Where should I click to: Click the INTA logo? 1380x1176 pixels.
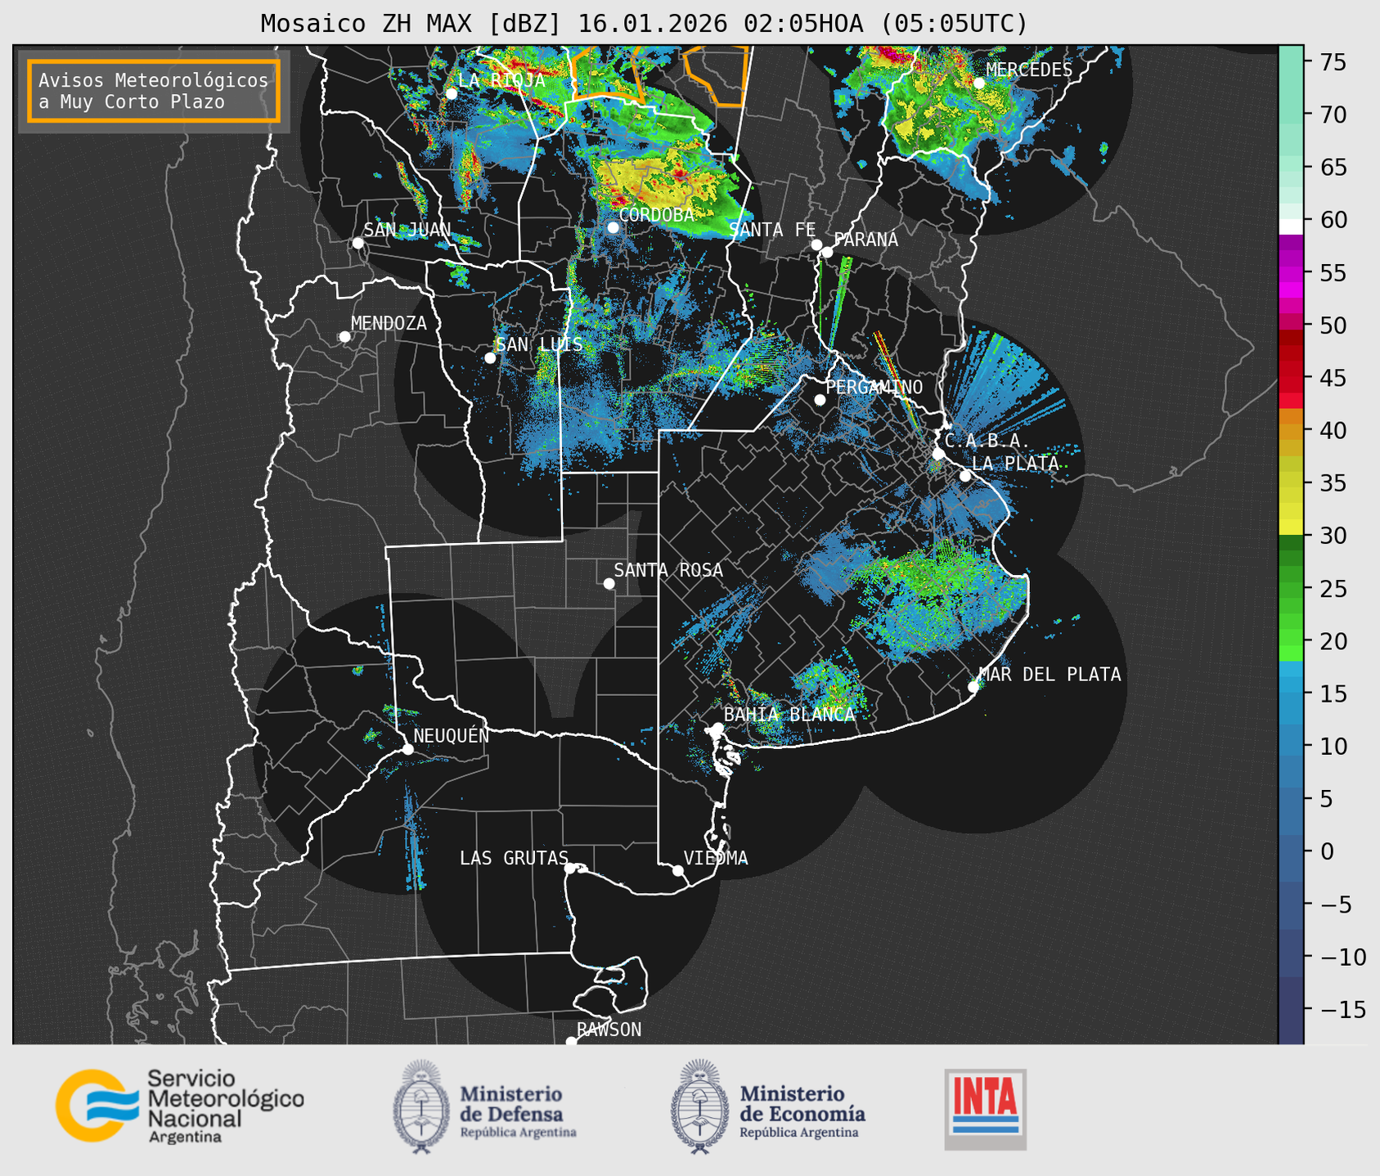click(986, 1109)
